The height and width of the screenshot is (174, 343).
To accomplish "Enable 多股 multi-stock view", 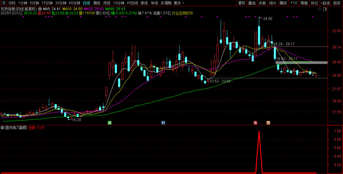I will [x=262, y=3].
